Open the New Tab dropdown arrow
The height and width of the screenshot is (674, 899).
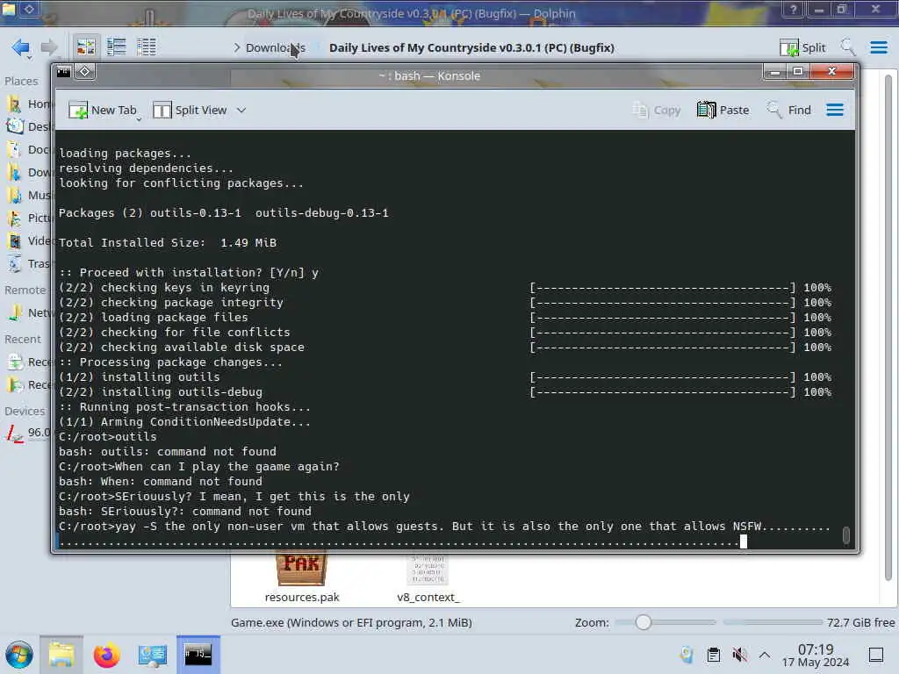pos(139,118)
